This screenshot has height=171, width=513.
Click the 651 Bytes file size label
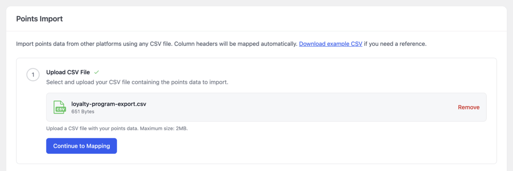83,112
